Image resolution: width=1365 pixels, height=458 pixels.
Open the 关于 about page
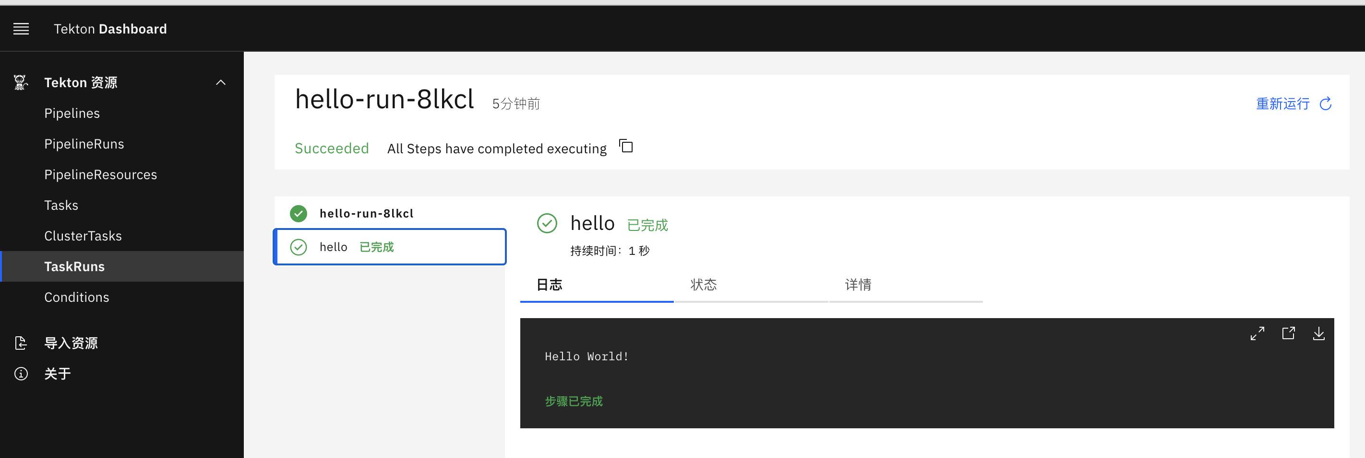pos(122,374)
